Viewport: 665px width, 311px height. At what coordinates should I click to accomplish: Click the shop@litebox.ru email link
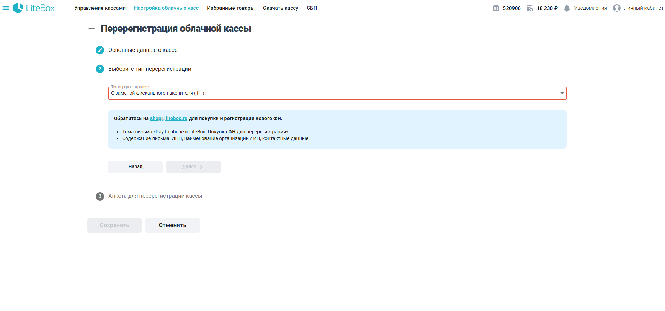(x=169, y=118)
